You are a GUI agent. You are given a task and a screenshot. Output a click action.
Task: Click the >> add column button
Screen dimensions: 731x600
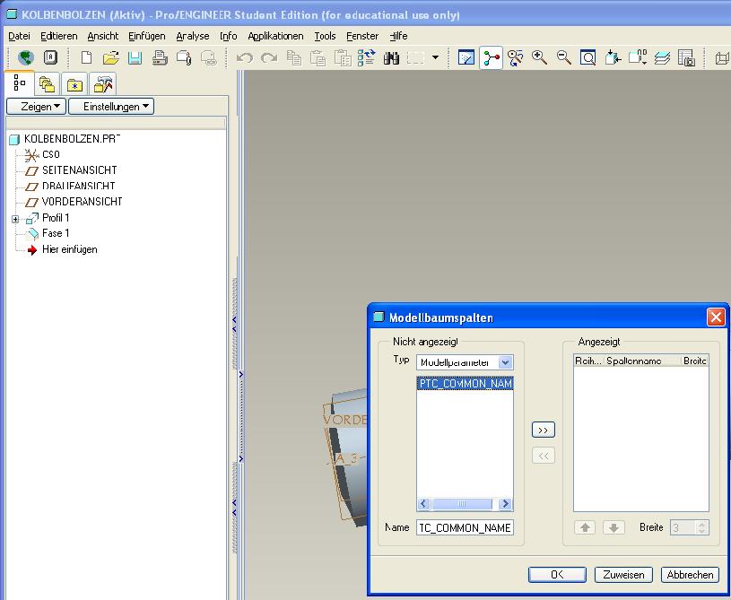coord(544,430)
